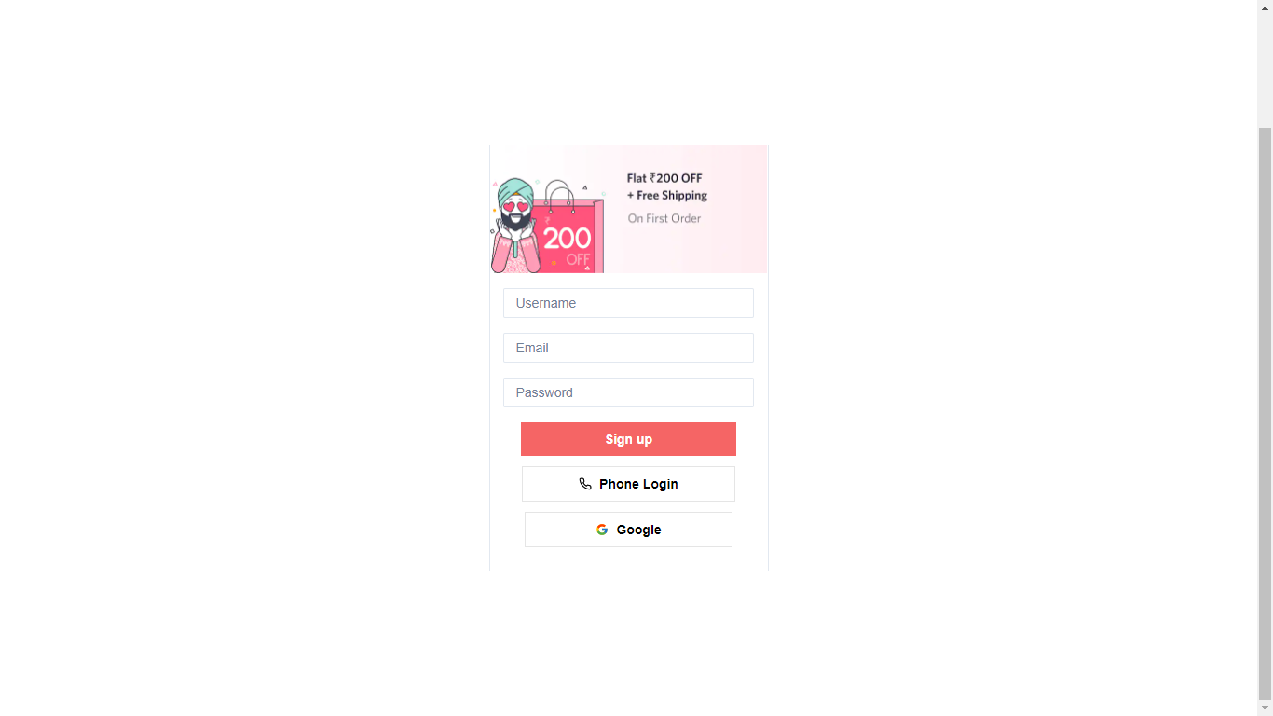The height and width of the screenshot is (716, 1273).
Task: Click the mascot's pink kurta
Action: pyautogui.click(x=513, y=255)
